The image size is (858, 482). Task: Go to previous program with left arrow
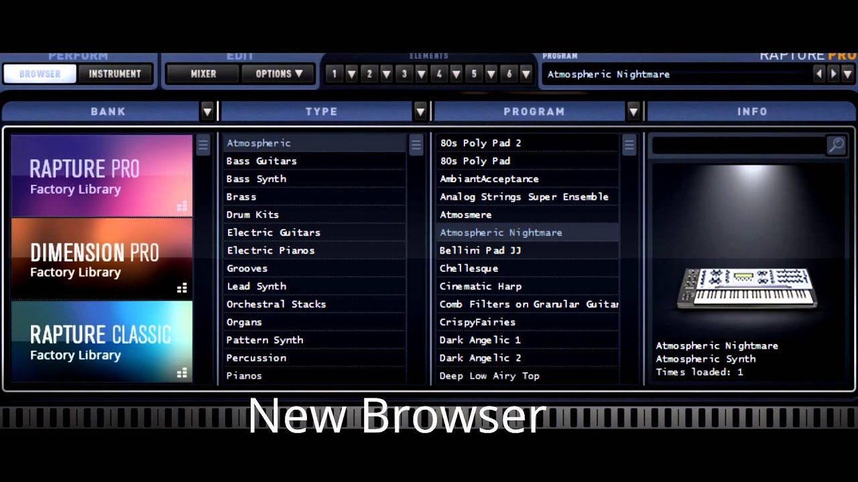(x=819, y=74)
